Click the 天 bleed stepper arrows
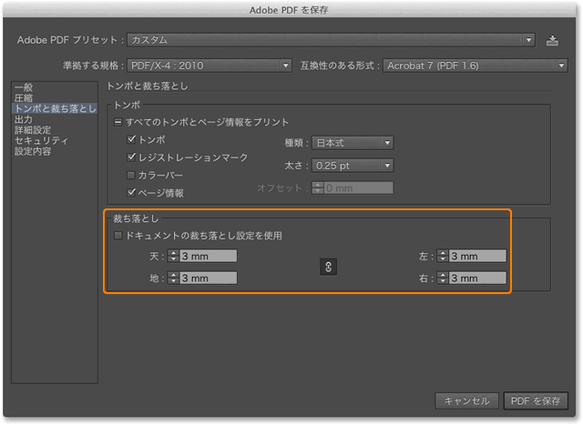Screen dimensions: 583x425 coord(173,257)
